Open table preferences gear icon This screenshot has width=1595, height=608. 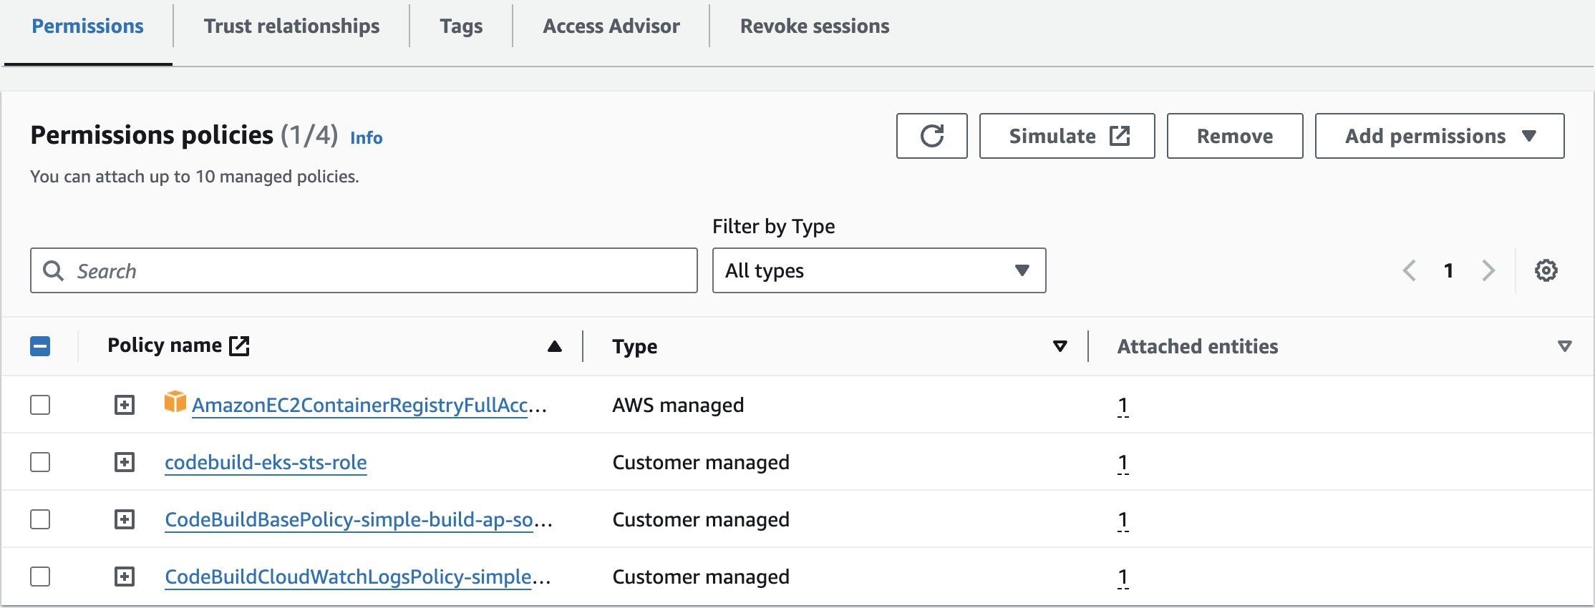coord(1546,270)
